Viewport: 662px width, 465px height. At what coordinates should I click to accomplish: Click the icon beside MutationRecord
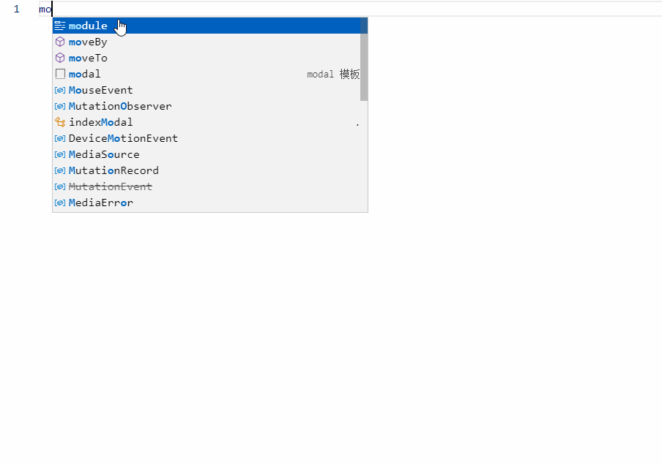60,170
